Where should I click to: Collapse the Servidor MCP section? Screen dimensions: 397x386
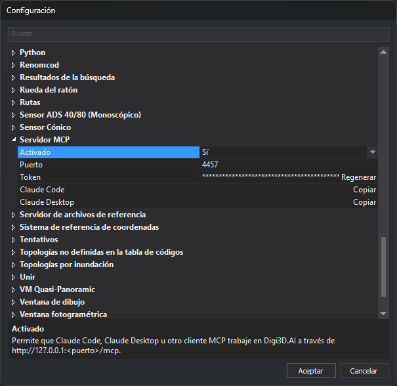point(14,140)
